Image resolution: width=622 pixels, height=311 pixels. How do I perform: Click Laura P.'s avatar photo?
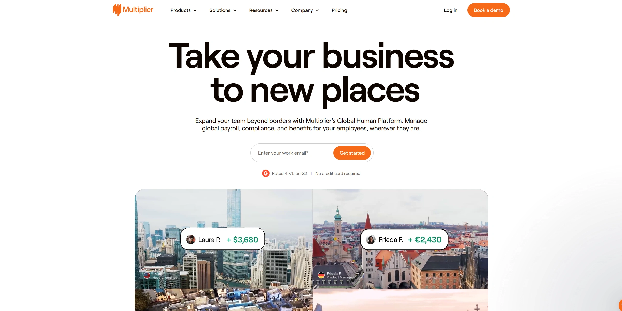tap(191, 240)
